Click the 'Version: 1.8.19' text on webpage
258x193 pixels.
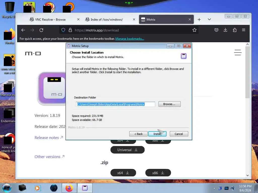pyautogui.click(x=47, y=116)
